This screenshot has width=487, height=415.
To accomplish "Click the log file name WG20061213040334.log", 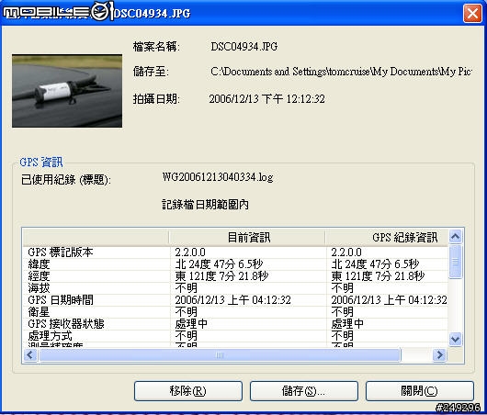I will coord(218,177).
